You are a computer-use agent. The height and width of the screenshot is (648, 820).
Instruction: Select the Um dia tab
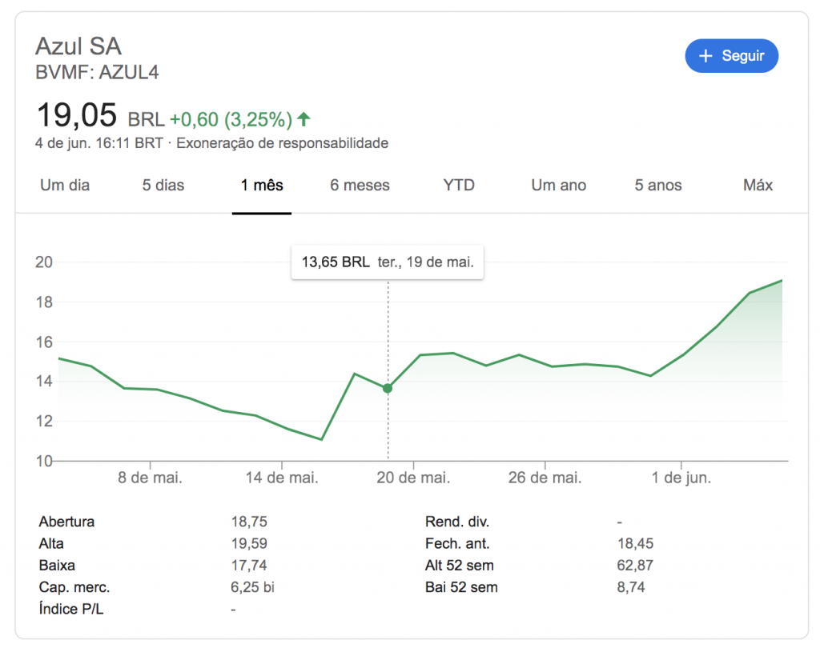(65, 185)
